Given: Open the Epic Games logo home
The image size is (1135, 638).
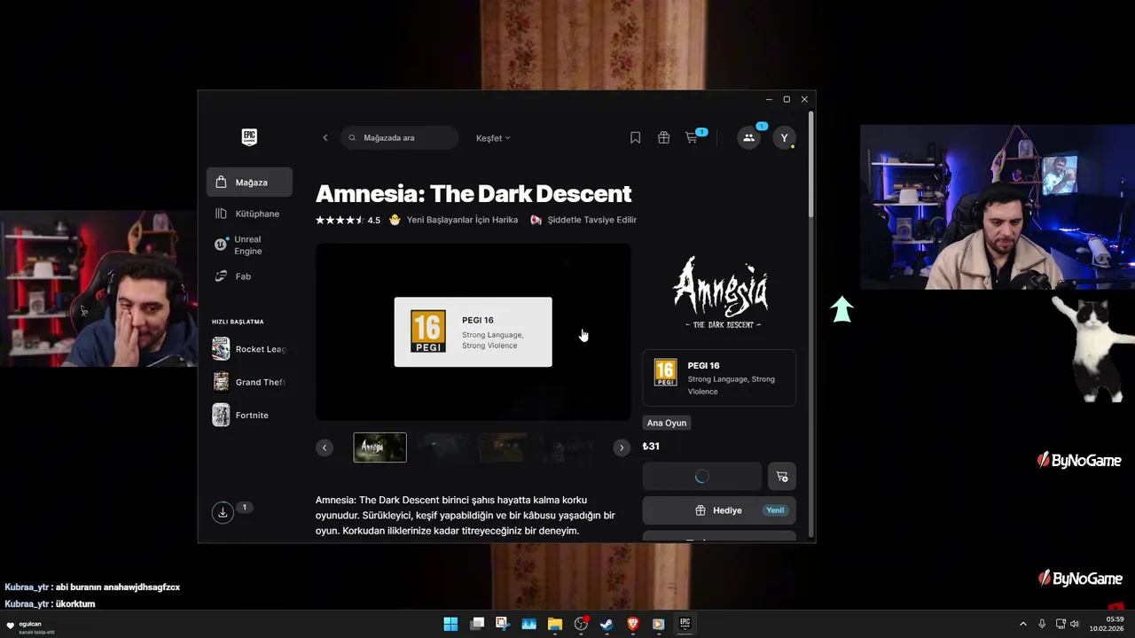Looking at the screenshot, I should click(249, 137).
